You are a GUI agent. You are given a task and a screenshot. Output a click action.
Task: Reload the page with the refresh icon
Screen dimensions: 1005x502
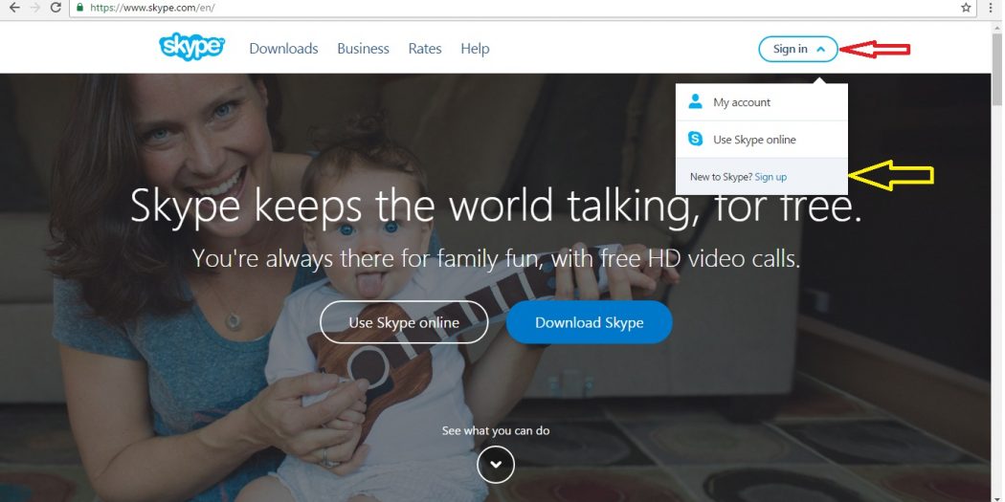[56, 8]
